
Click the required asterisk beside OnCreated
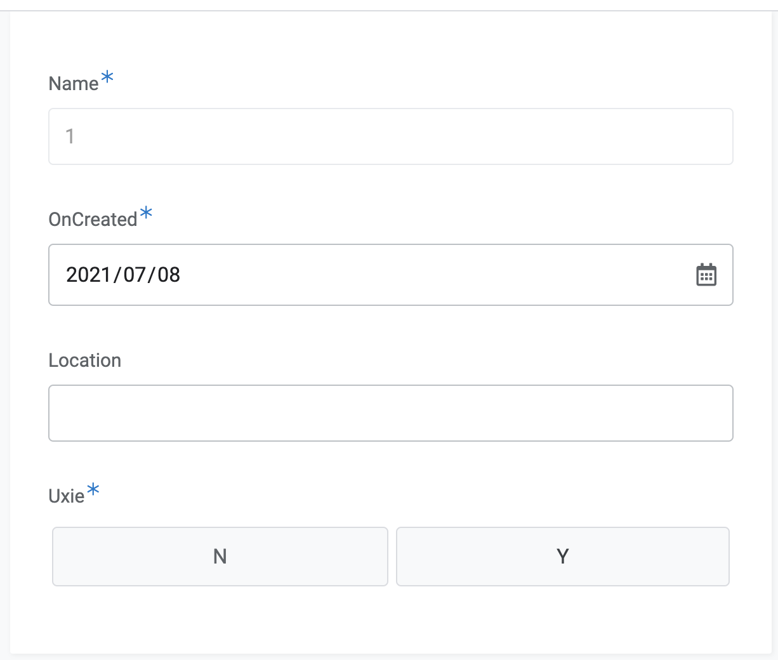point(146,213)
